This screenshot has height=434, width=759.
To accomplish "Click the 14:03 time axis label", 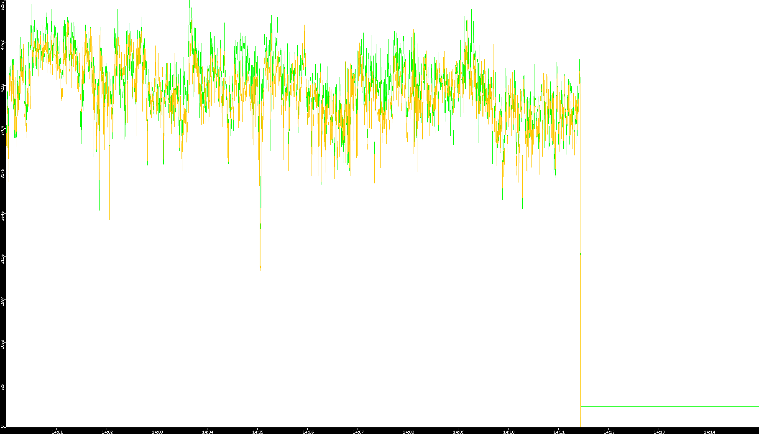I will click(157, 432).
